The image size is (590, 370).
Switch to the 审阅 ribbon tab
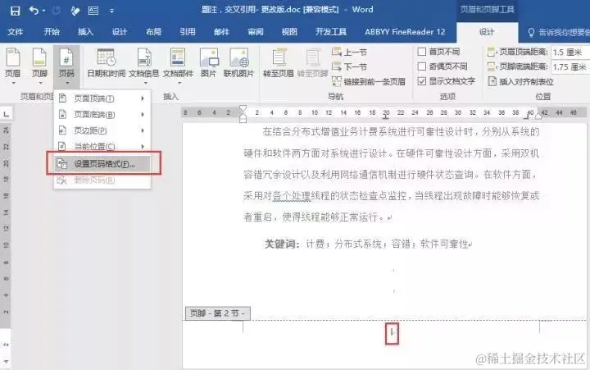pos(256,32)
